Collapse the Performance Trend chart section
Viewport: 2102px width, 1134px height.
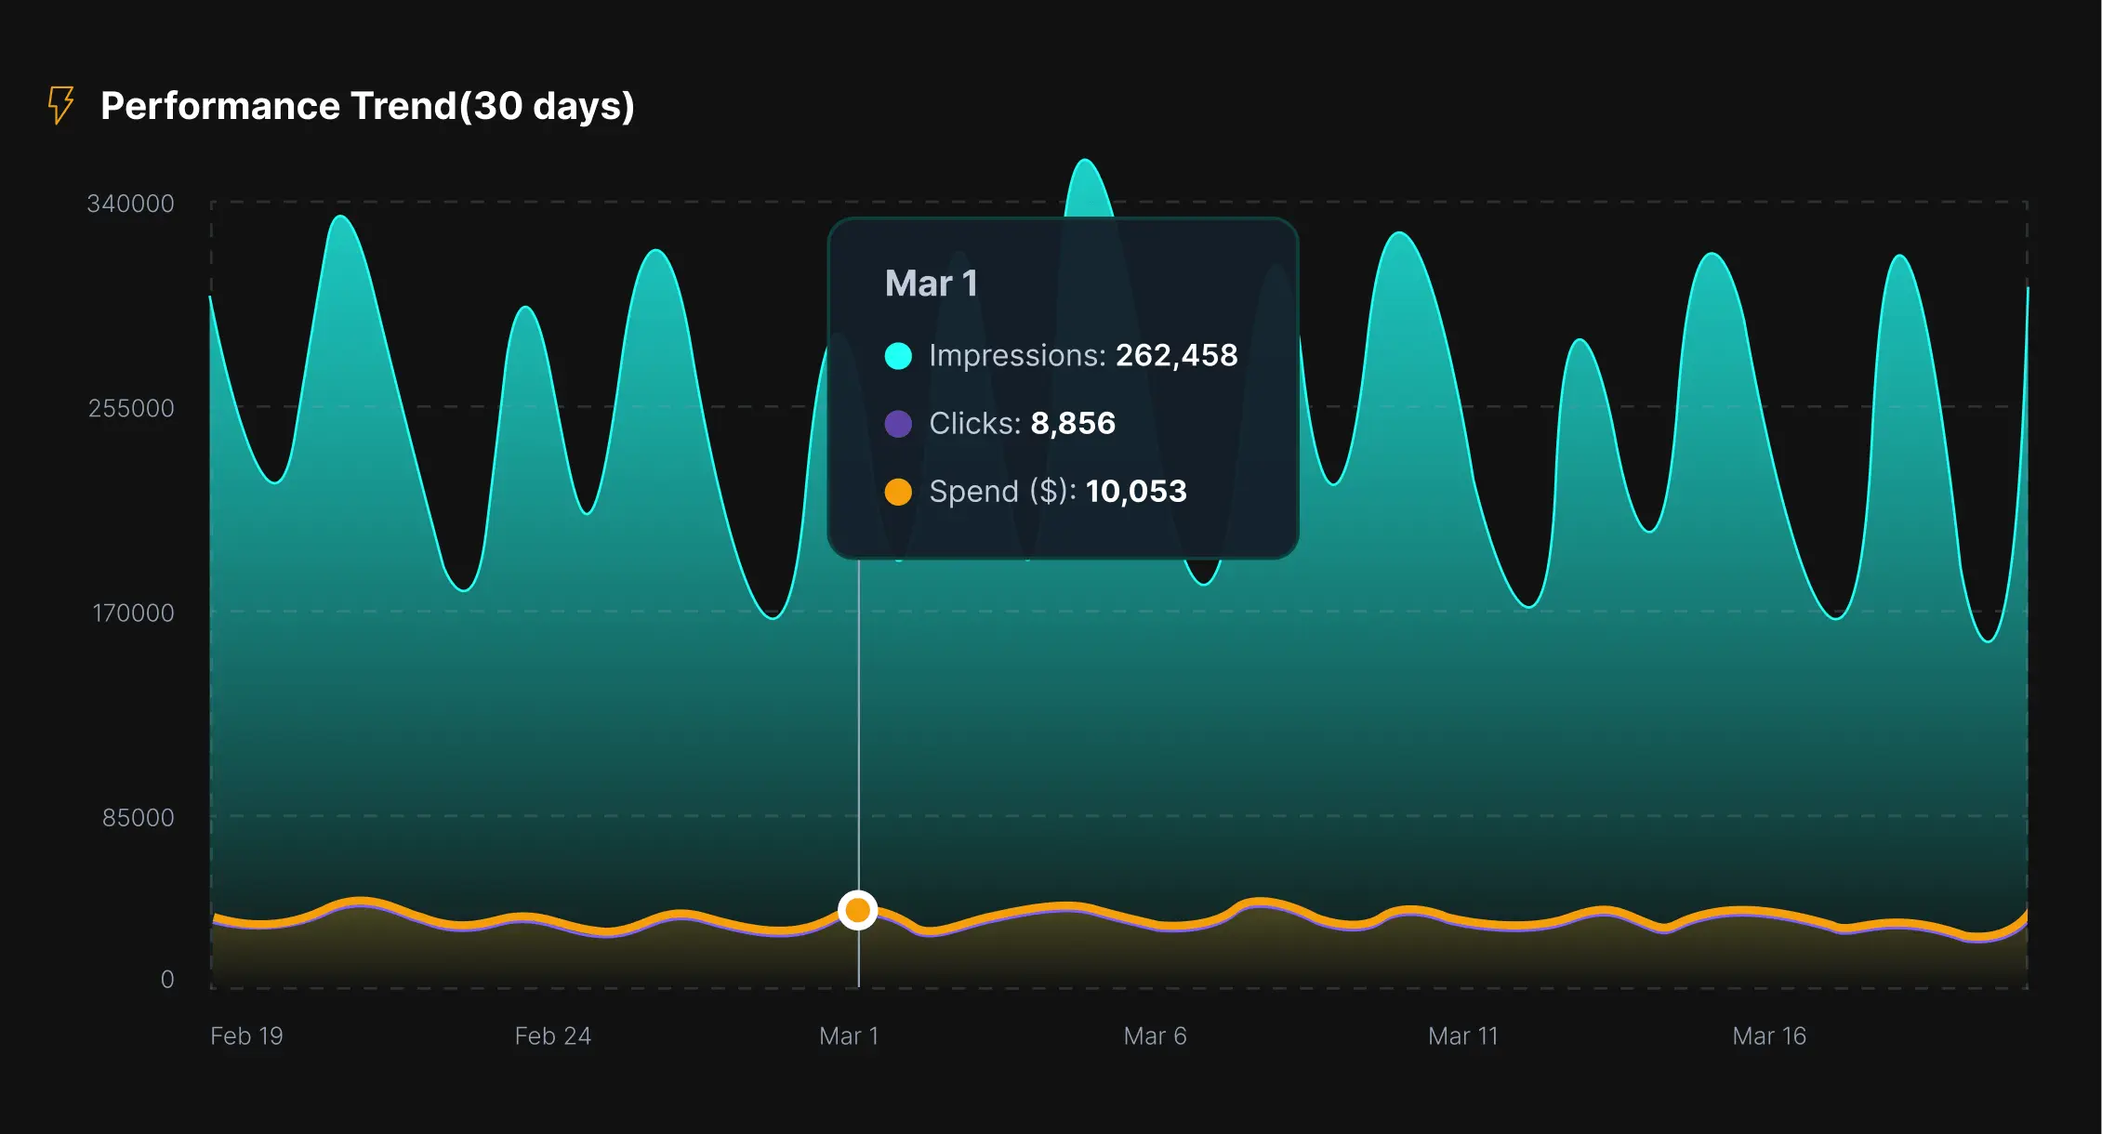[369, 105]
